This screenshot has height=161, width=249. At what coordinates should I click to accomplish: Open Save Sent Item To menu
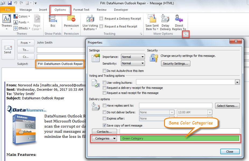tap(152, 22)
